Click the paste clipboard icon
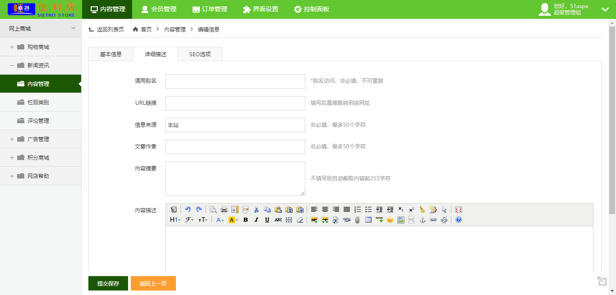This screenshot has width=616, height=295. coord(278,210)
